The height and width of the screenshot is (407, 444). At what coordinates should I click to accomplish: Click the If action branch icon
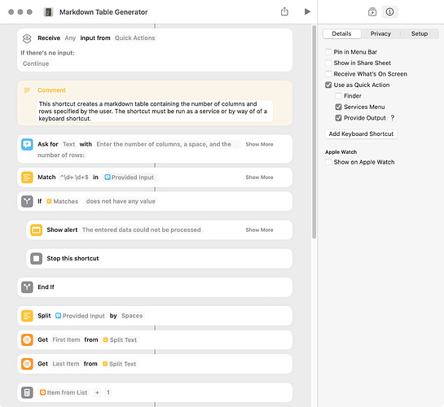(x=27, y=201)
